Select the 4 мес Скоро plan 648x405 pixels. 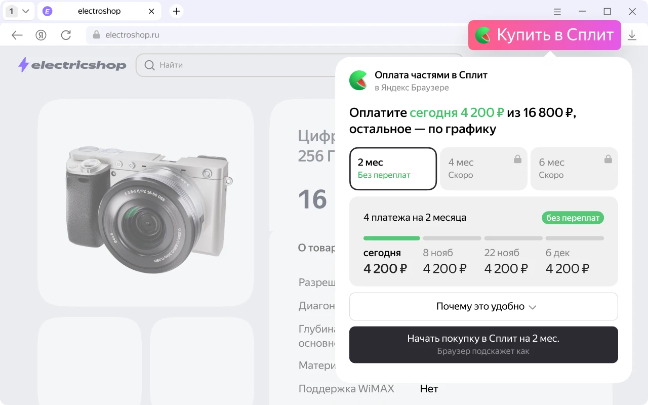(x=483, y=169)
